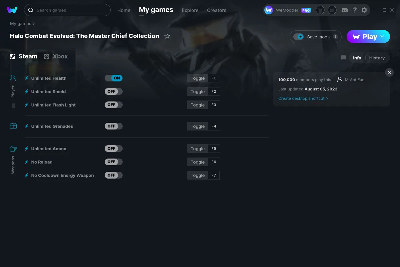
Task: Select the Info tab
Action: click(x=357, y=58)
